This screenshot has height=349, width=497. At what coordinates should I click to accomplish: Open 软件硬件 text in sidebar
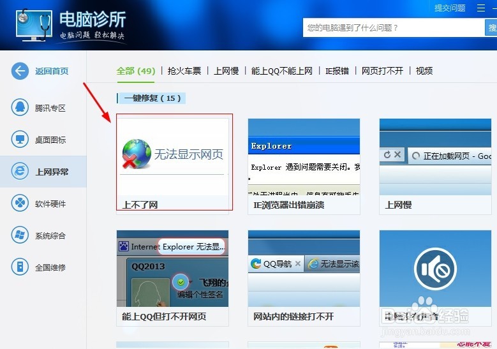(x=50, y=204)
